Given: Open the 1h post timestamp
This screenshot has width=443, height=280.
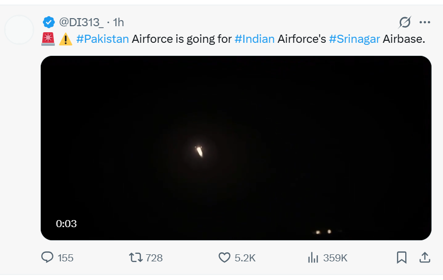Looking at the screenshot, I should click(x=118, y=22).
